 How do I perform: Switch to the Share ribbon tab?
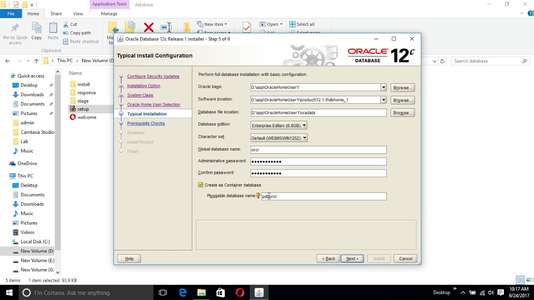pos(56,14)
